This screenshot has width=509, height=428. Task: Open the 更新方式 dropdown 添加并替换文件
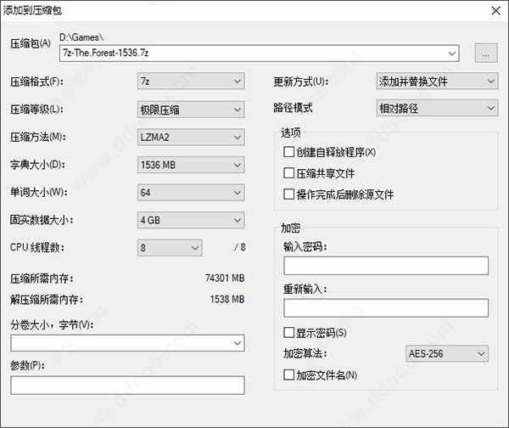437,81
